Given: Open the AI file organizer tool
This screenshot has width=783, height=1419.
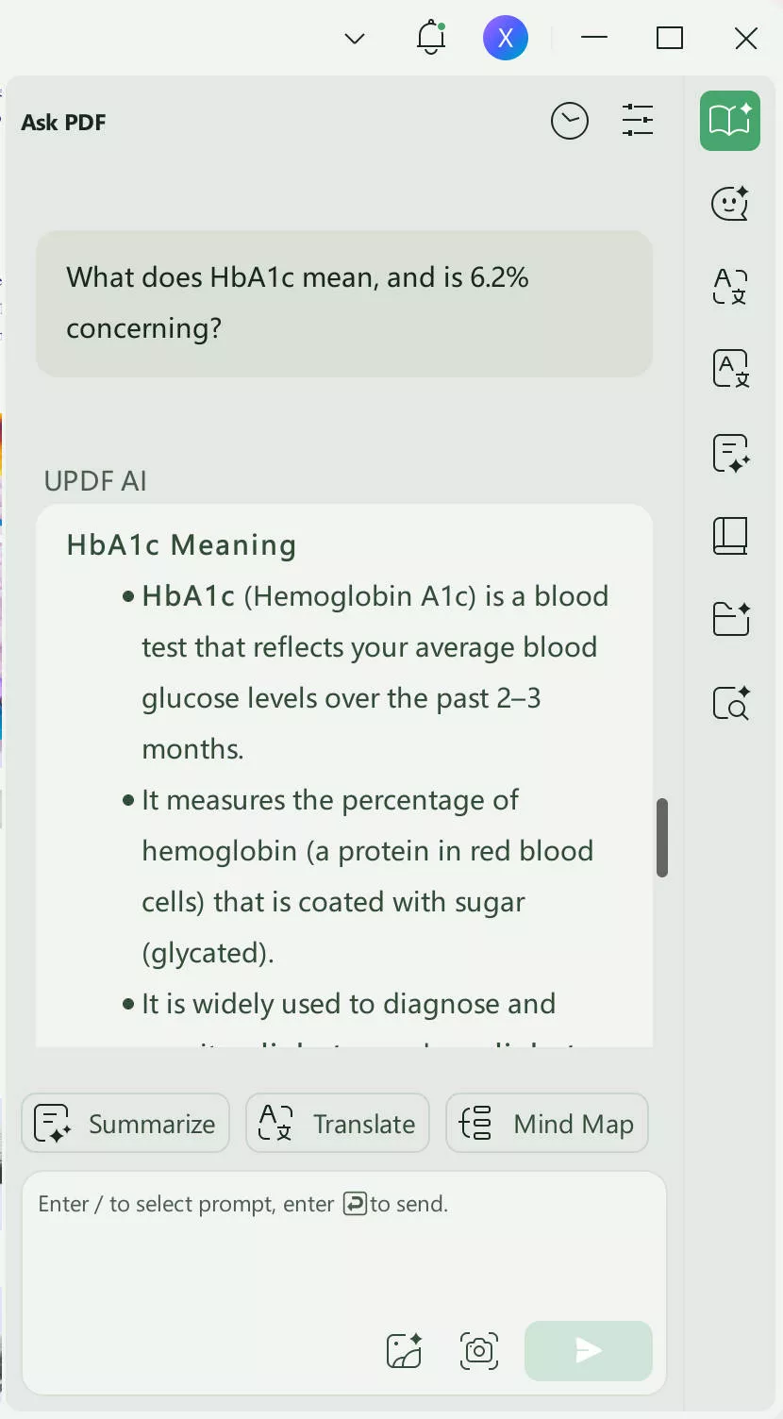Looking at the screenshot, I should [x=729, y=619].
